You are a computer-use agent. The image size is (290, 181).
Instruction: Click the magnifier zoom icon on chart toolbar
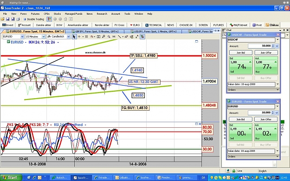click(x=109, y=37)
